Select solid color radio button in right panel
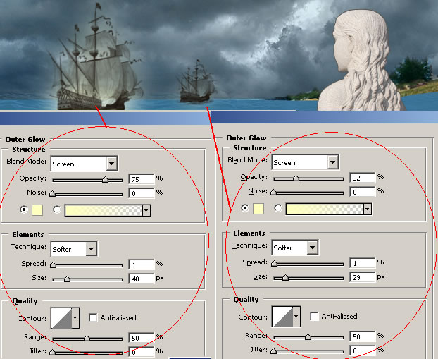The image size is (438, 359). coord(245,208)
